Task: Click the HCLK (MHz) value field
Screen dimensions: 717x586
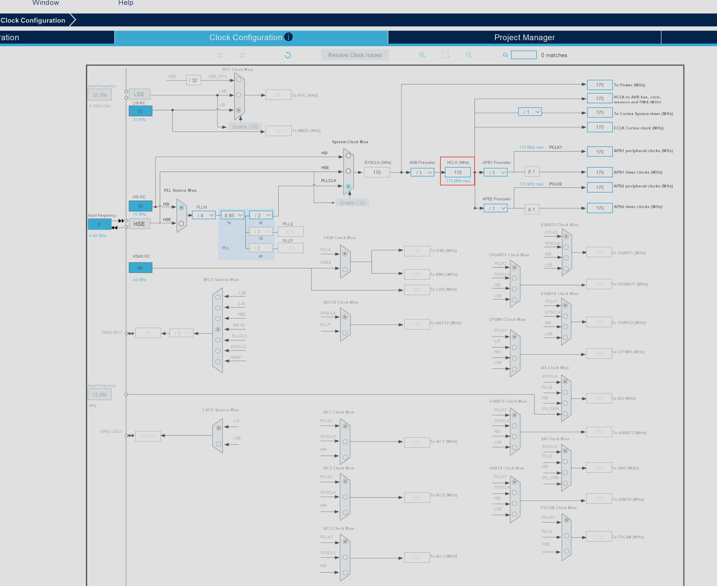Action: [458, 172]
